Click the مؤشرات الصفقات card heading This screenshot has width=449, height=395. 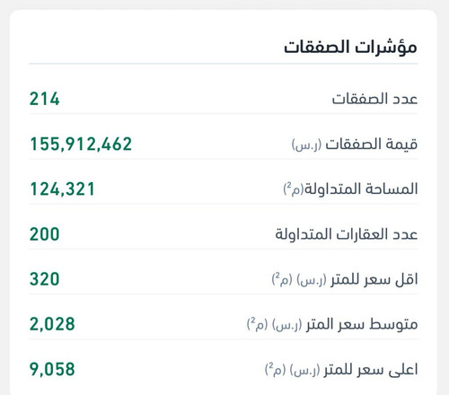pos(350,48)
